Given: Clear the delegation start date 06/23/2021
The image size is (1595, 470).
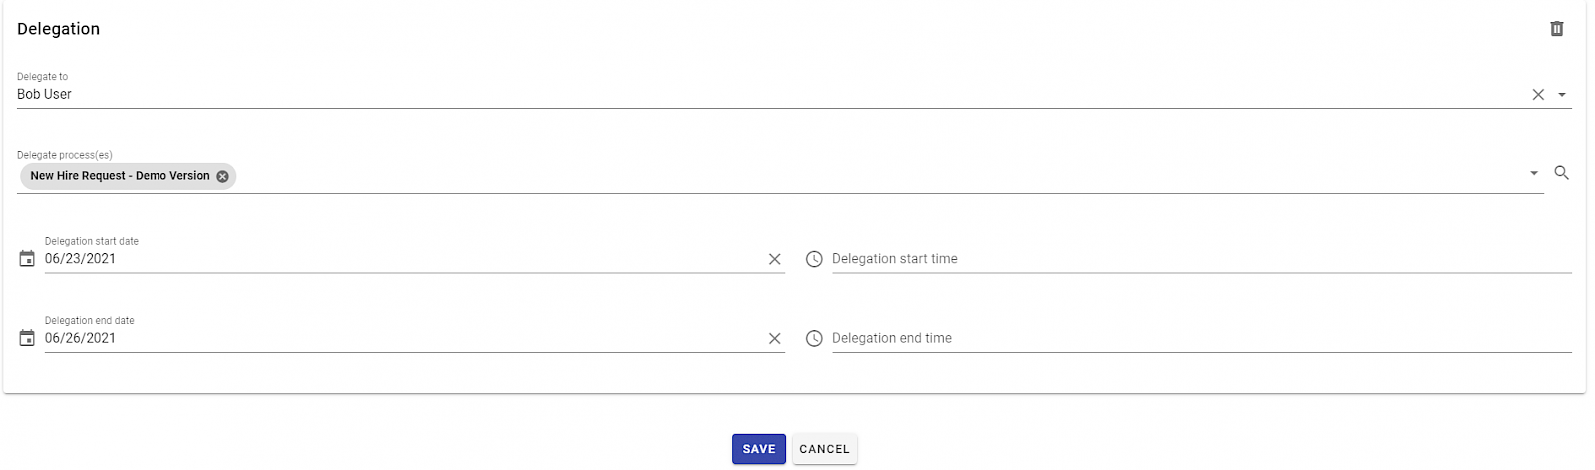Looking at the screenshot, I should coord(774,259).
